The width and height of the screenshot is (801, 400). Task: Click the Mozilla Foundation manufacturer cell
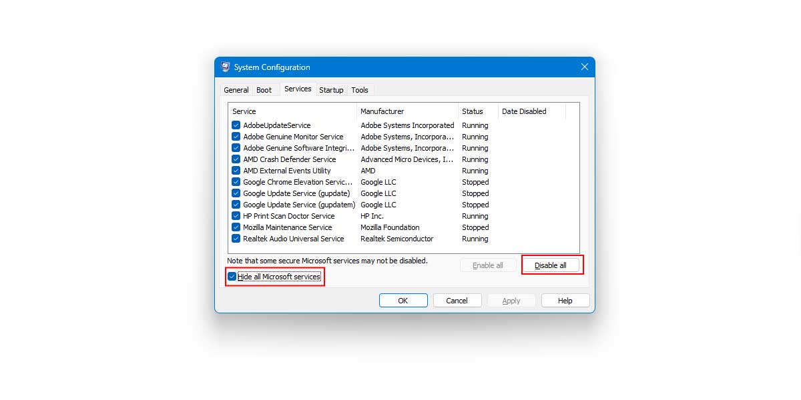tap(390, 227)
